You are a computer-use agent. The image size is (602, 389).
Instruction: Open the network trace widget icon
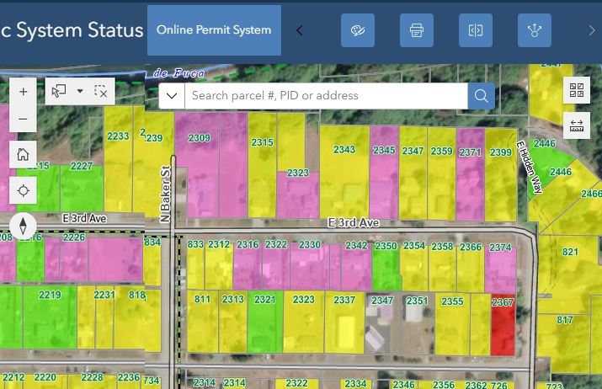coord(534,30)
